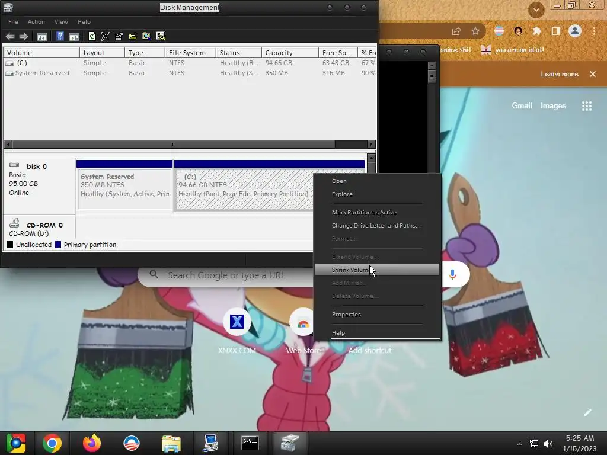Screen dimensions: 607x455
Task: Click the face avatar extension icon in Chrome
Action: click(x=518, y=31)
